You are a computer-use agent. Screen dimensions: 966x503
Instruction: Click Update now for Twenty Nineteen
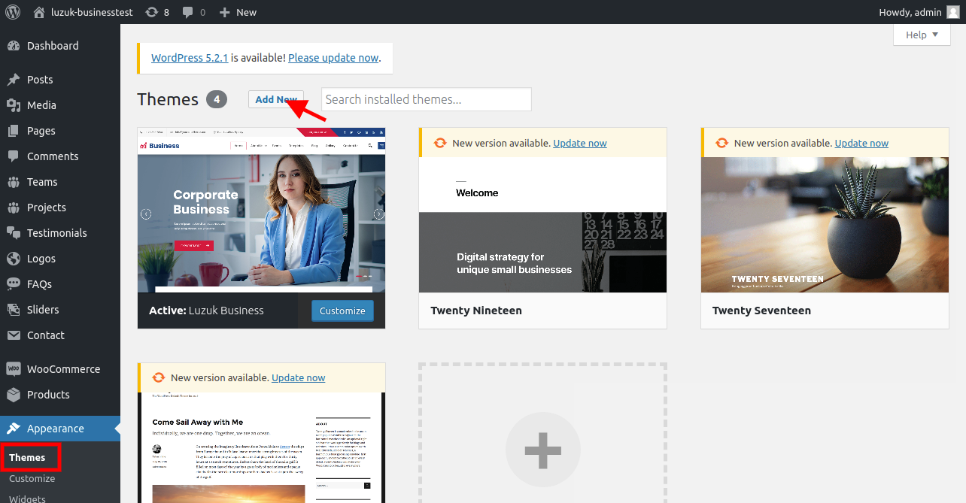point(580,143)
